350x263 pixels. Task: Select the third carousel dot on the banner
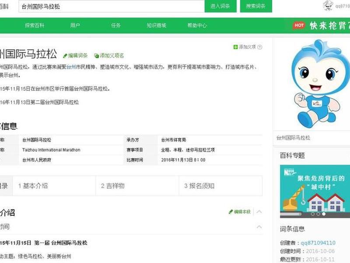click(324, 214)
